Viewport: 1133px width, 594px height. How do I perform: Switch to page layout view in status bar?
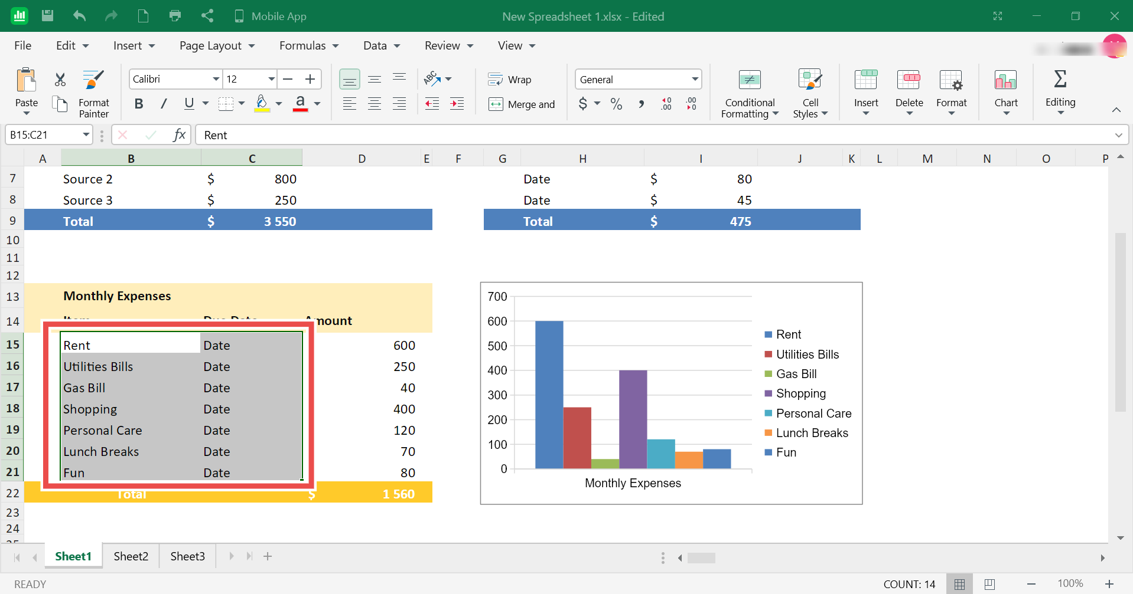(x=990, y=584)
